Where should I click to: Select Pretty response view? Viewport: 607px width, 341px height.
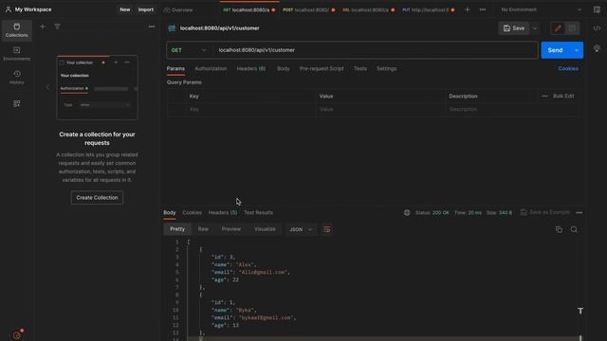pos(177,229)
